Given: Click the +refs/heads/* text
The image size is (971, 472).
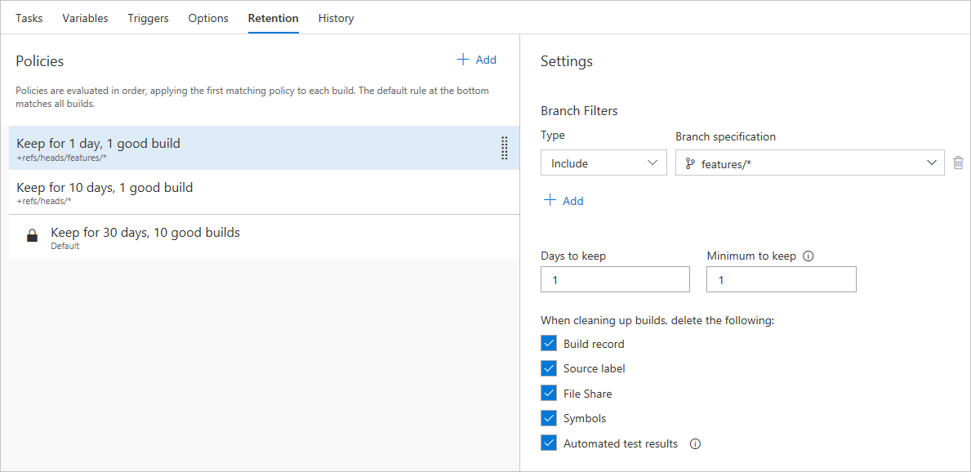Looking at the screenshot, I should tap(44, 202).
